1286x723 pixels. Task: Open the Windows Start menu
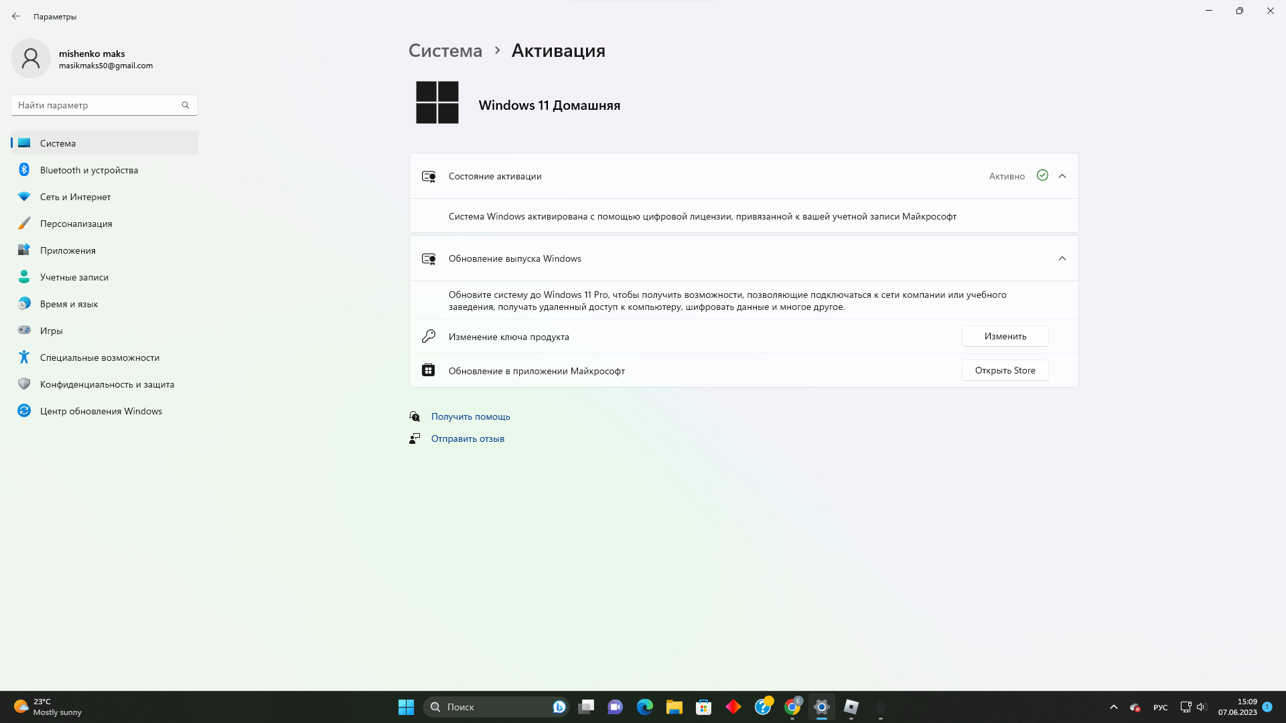click(x=406, y=707)
